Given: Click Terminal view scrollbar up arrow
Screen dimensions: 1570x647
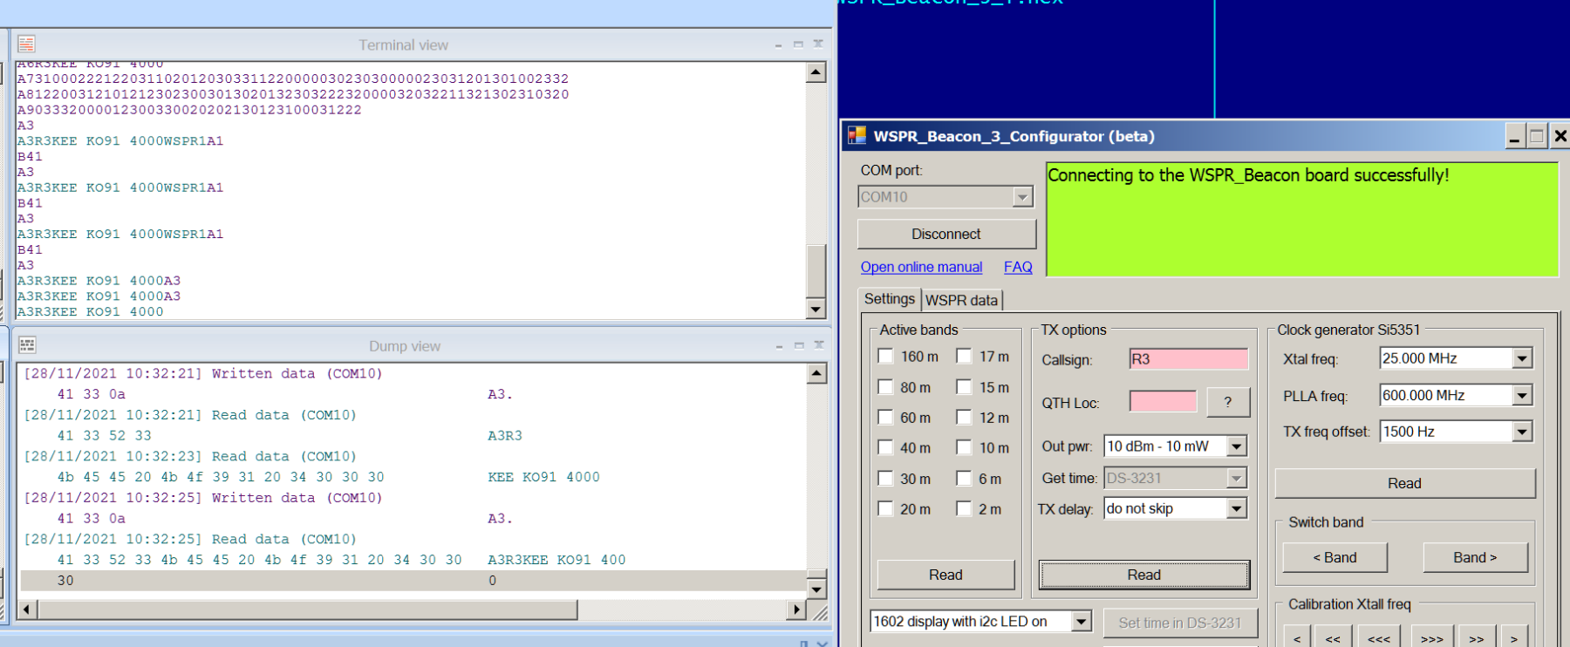Looking at the screenshot, I should pyautogui.click(x=816, y=72).
